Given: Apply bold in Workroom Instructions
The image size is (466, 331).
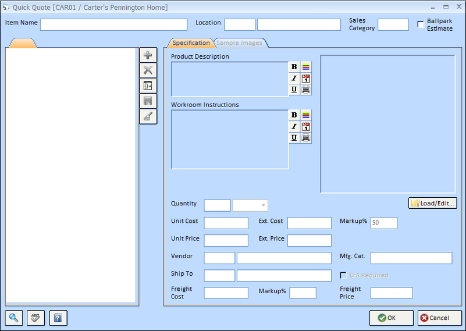Looking at the screenshot, I should [x=294, y=115].
